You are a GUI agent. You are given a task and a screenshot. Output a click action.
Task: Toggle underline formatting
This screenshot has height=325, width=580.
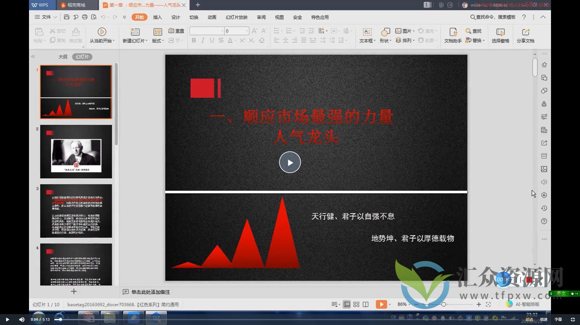tap(212, 40)
